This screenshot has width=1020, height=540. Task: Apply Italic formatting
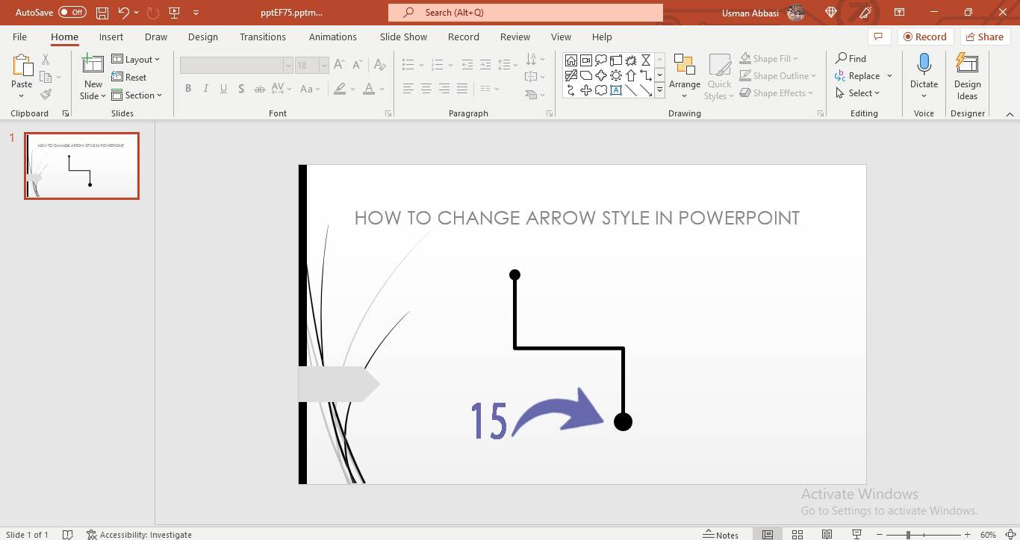coord(205,89)
